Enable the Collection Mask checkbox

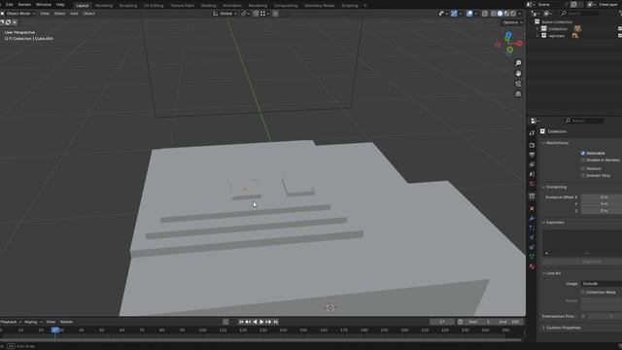pos(583,292)
